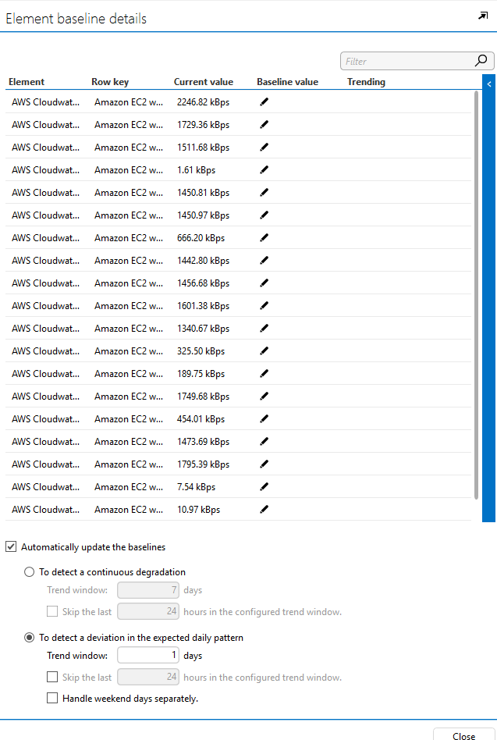Enable Skip the last under continuous degradation
This screenshot has height=740, width=497.
coord(52,612)
